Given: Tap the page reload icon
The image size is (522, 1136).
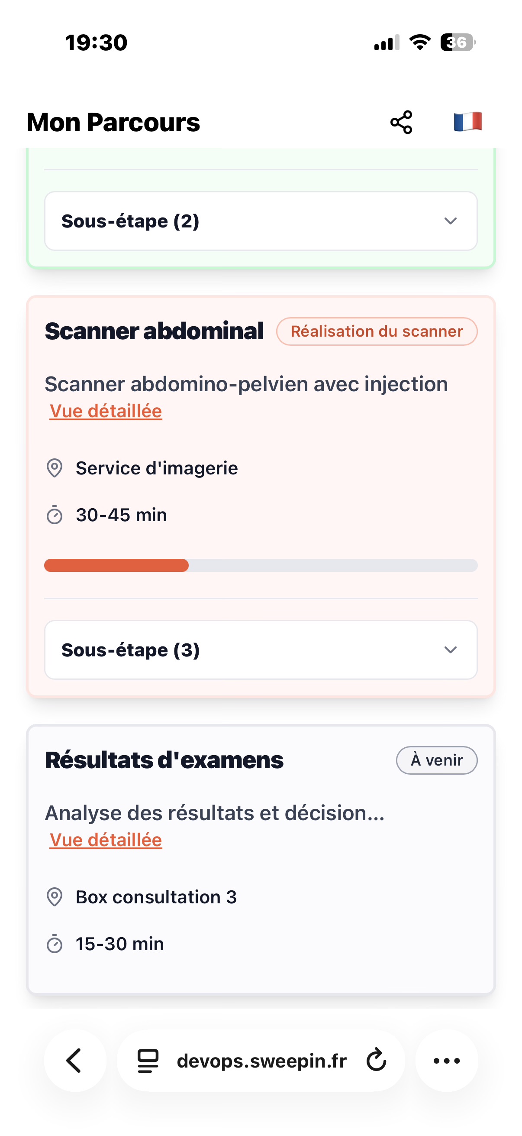Looking at the screenshot, I should click(x=376, y=1061).
